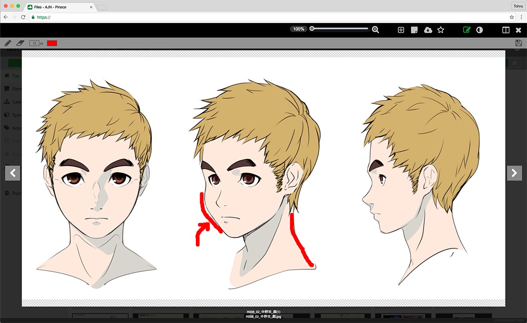Select the pencil drawing tool
The height and width of the screenshot is (323, 527).
pos(7,43)
